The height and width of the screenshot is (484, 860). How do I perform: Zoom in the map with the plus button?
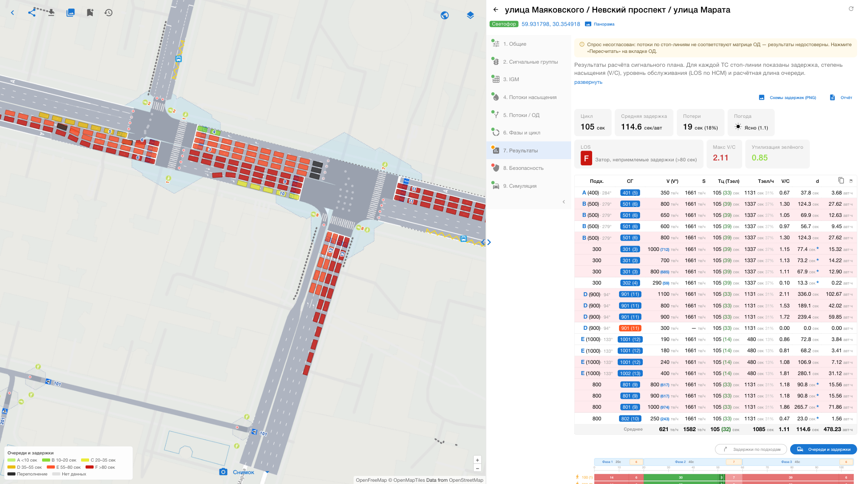[477, 460]
